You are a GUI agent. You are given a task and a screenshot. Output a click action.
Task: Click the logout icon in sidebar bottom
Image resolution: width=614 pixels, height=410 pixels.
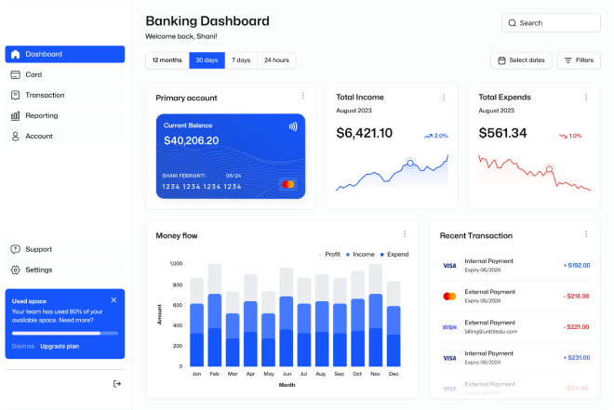(x=116, y=383)
